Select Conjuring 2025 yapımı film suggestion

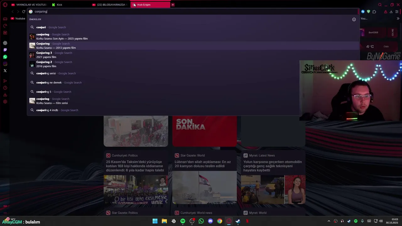coord(193,36)
